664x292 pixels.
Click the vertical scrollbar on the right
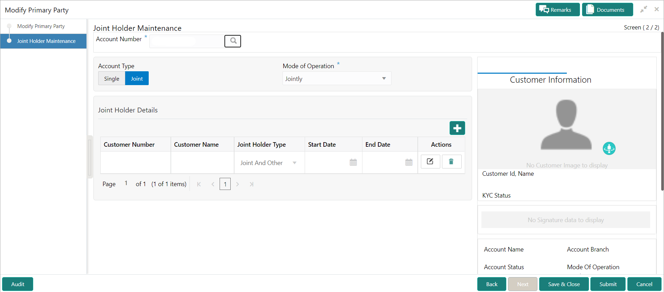662,111
